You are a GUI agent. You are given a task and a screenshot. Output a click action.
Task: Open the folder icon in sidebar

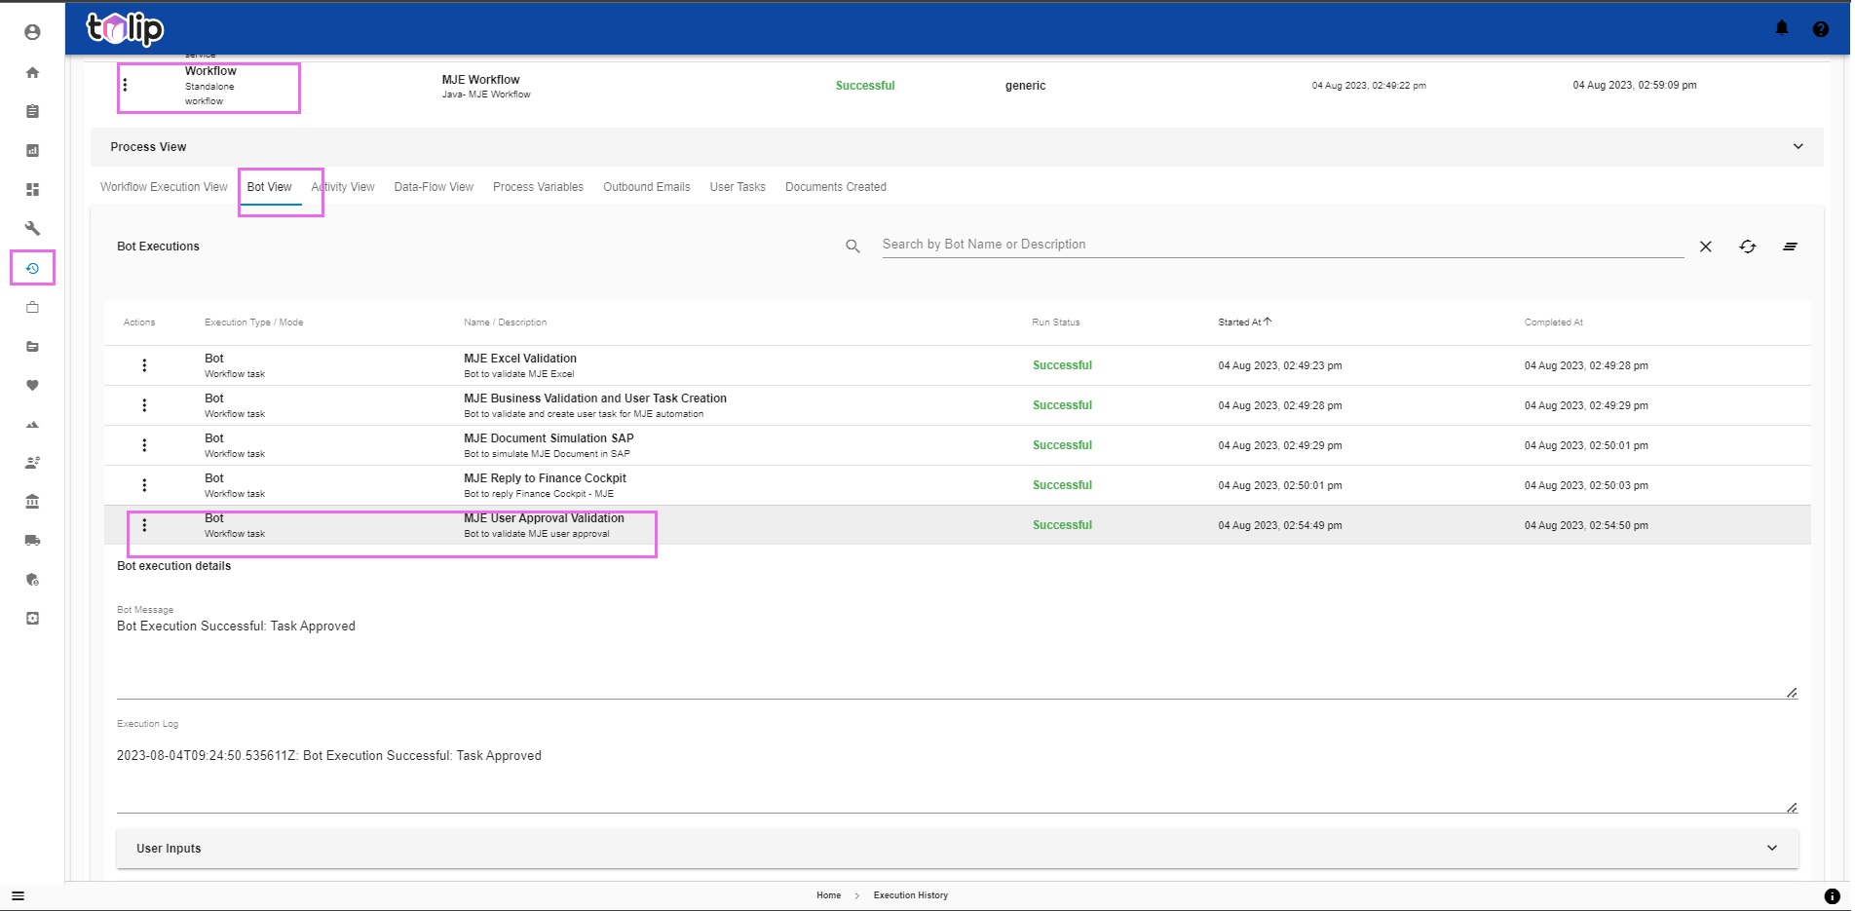tap(32, 346)
